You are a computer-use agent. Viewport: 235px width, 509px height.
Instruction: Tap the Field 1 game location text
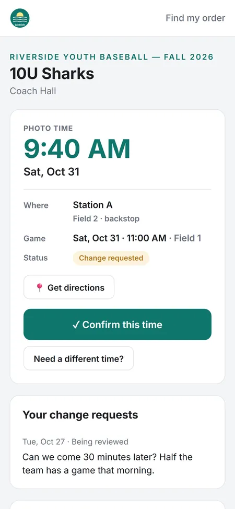pyautogui.click(x=187, y=238)
